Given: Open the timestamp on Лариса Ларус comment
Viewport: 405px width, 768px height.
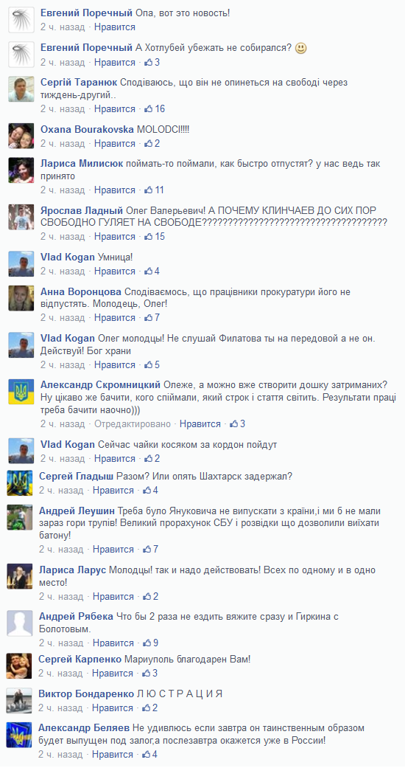Looking at the screenshot, I should click(x=62, y=597).
